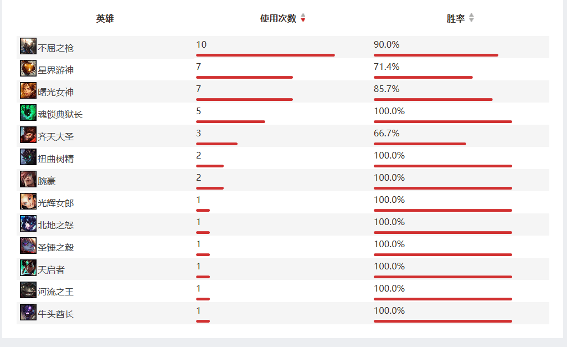Viewport: 567px width, 347px height.
Task: Click the 魂锁典狱长 green hero icon
Action: (x=28, y=113)
